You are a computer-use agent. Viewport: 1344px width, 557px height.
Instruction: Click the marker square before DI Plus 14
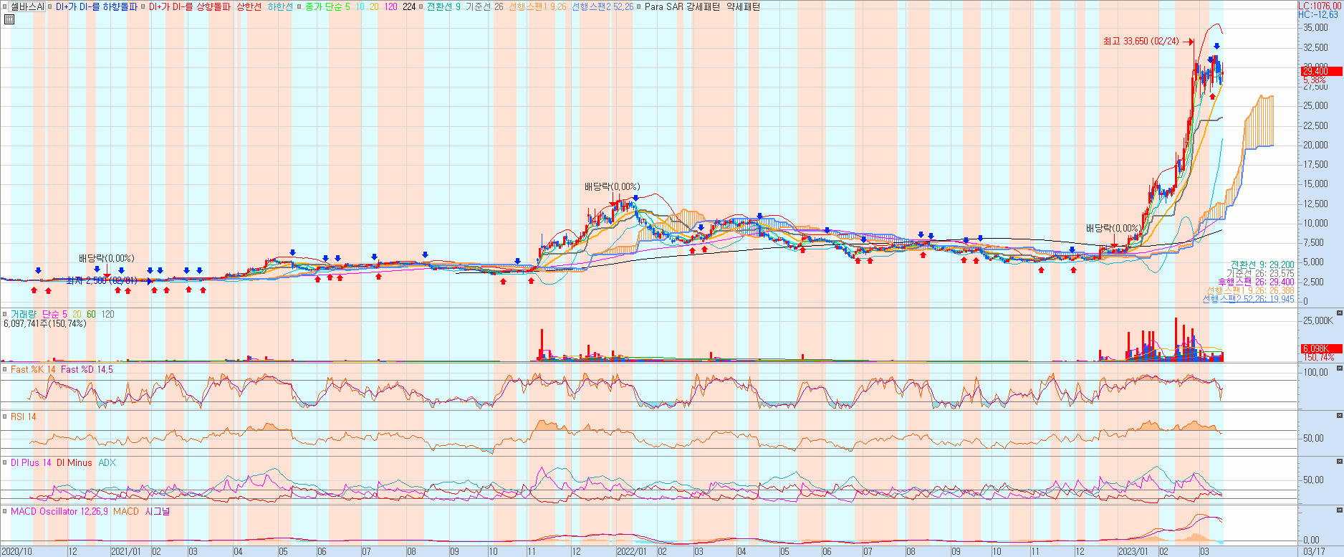[x=5, y=462]
